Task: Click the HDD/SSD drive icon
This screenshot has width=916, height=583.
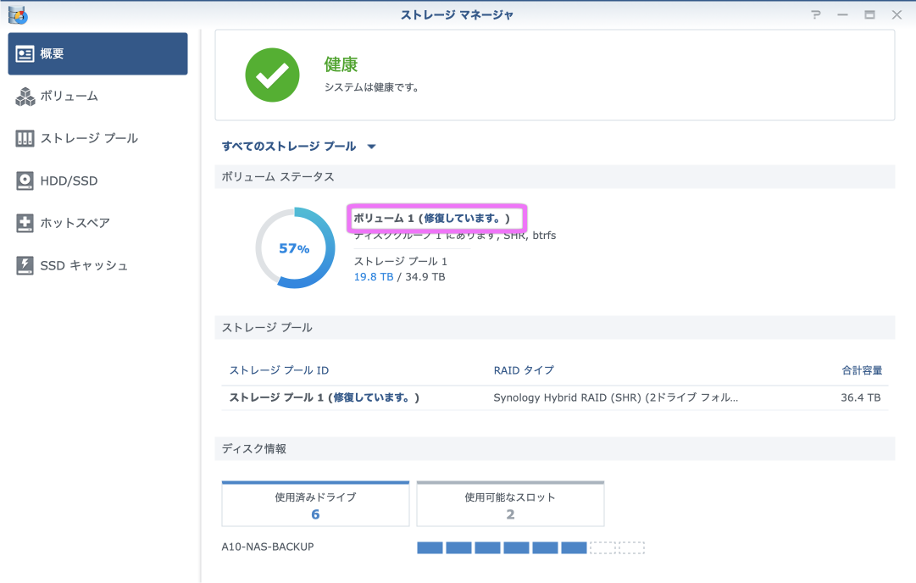Action: 25,180
